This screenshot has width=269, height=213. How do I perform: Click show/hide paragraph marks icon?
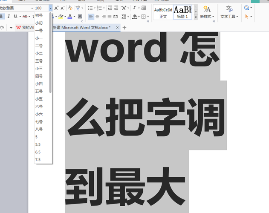[x=135, y=8]
